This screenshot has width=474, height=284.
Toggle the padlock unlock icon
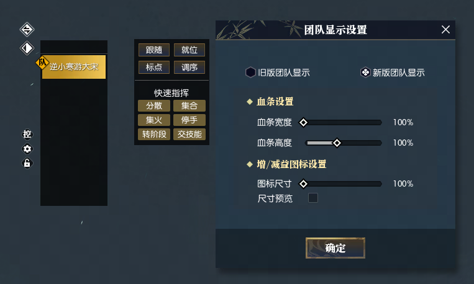27,164
